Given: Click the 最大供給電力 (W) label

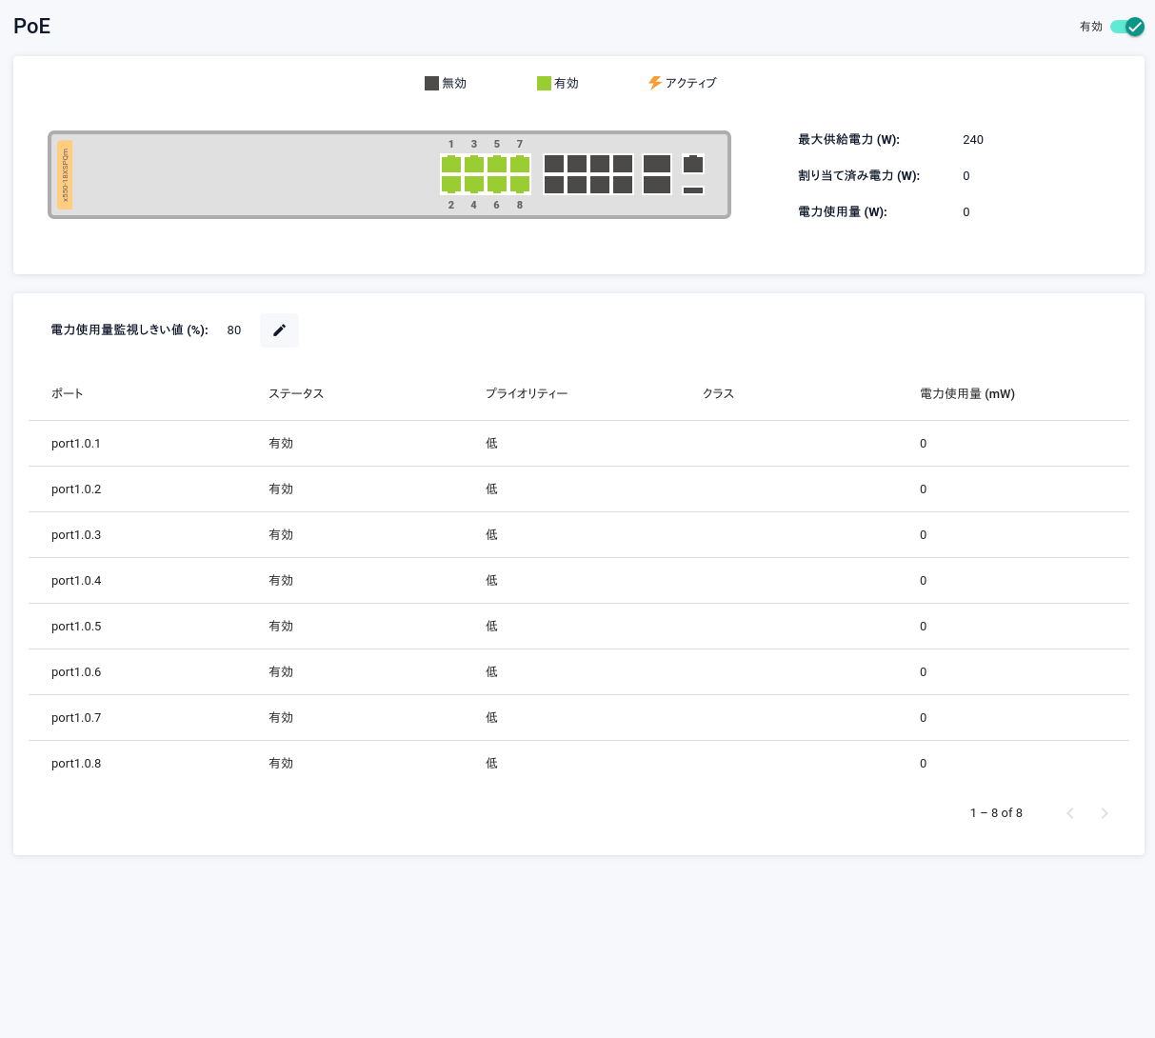Looking at the screenshot, I should [x=848, y=140].
